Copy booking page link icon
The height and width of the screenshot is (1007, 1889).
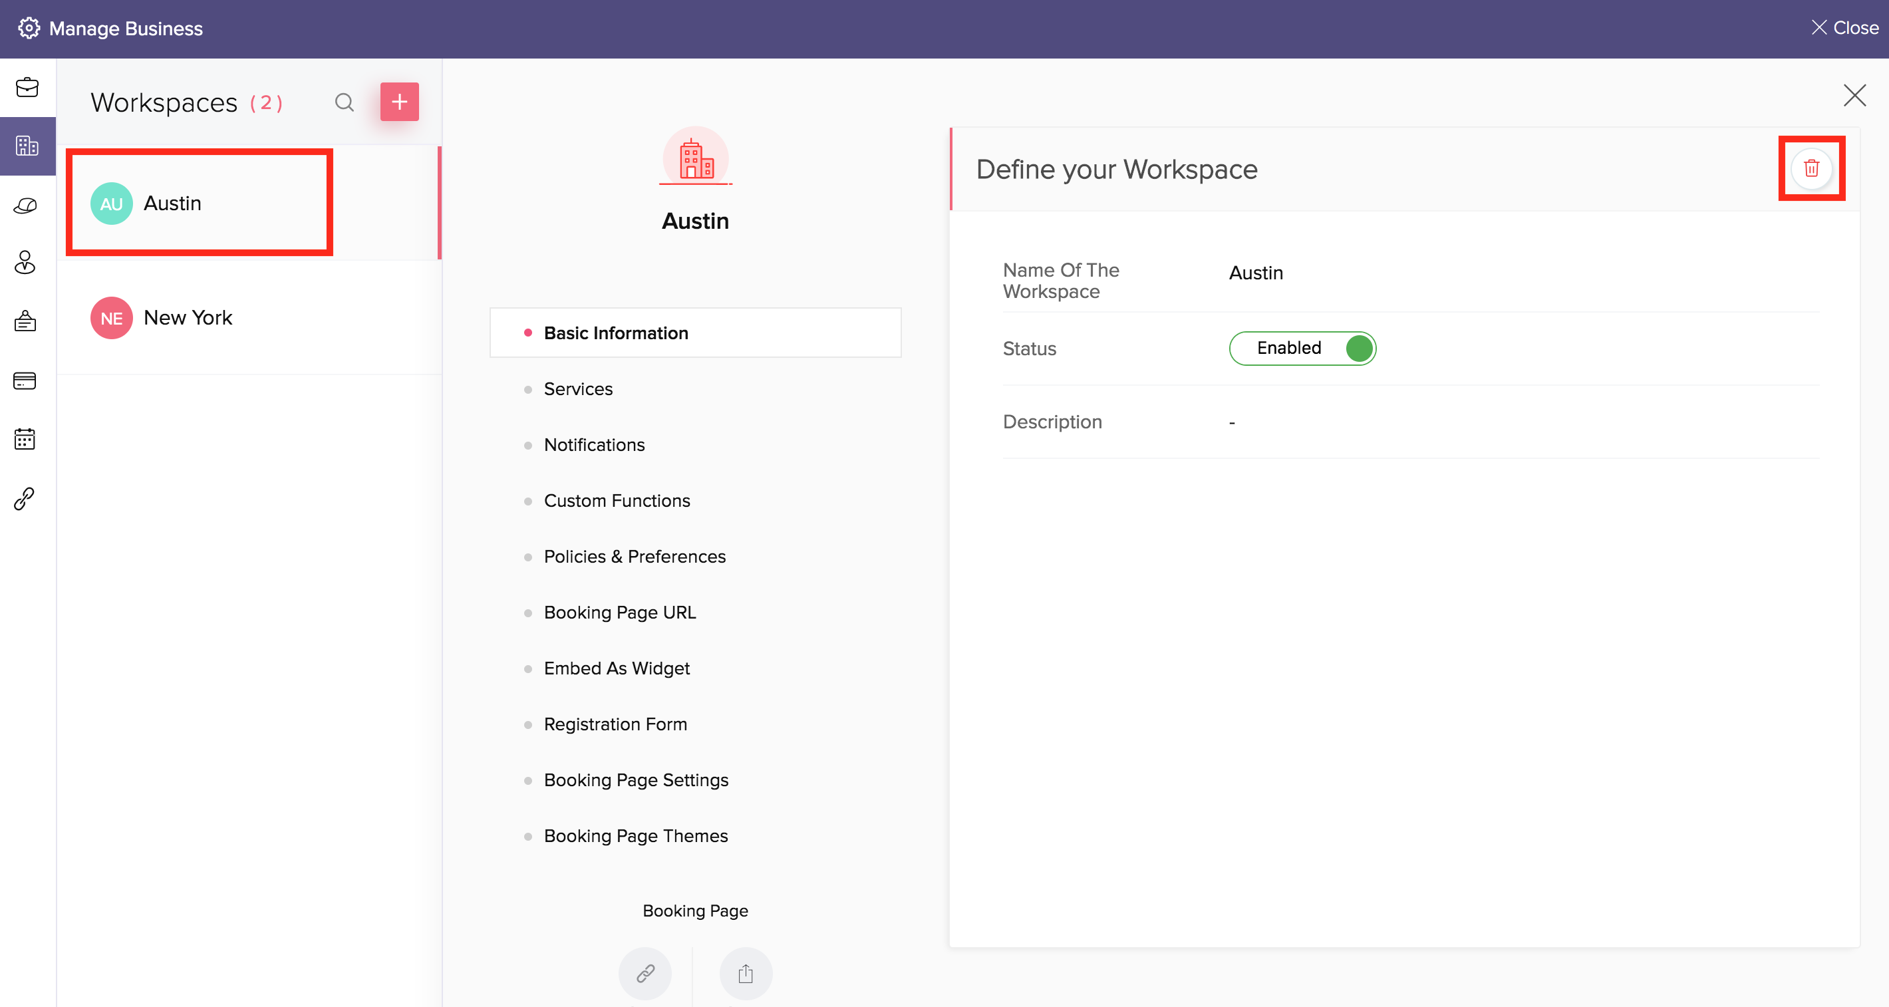(x=645, y=973)
